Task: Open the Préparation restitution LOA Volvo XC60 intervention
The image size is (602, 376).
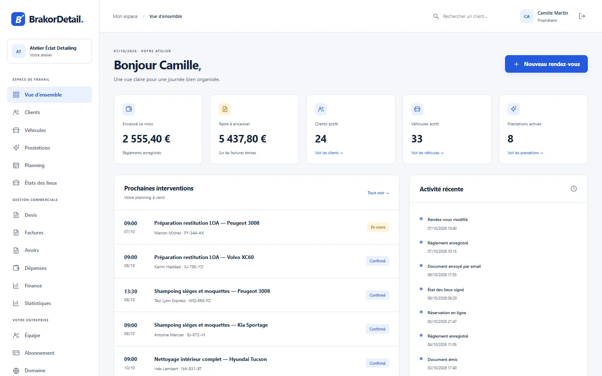Action: coord(257,261)
